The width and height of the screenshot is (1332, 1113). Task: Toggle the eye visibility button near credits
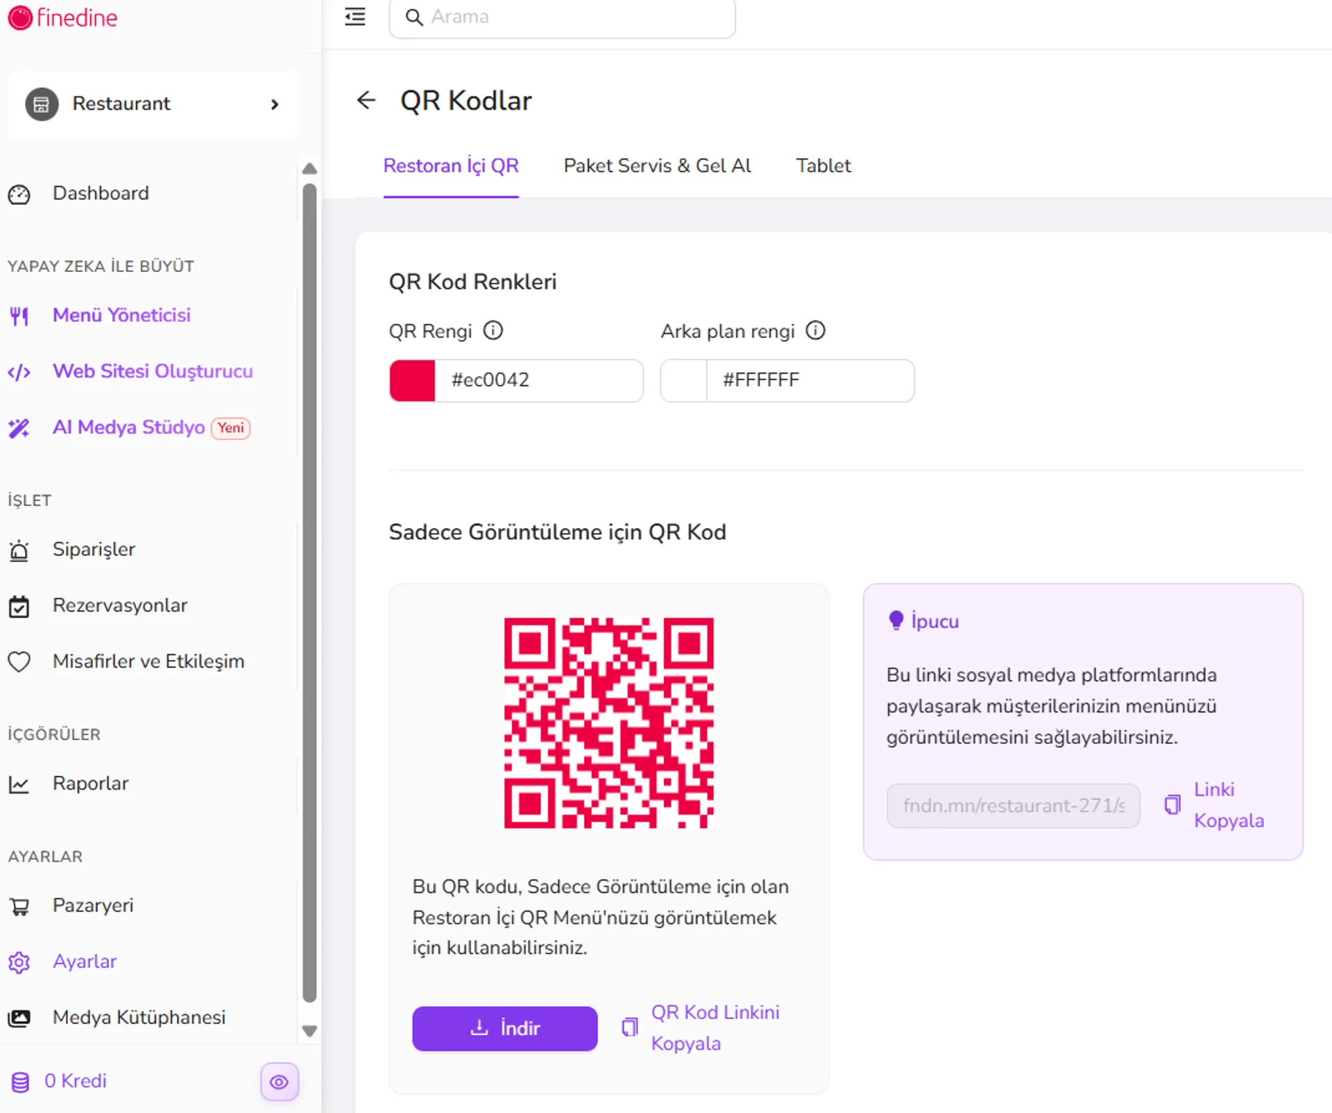coord(280,1082)
